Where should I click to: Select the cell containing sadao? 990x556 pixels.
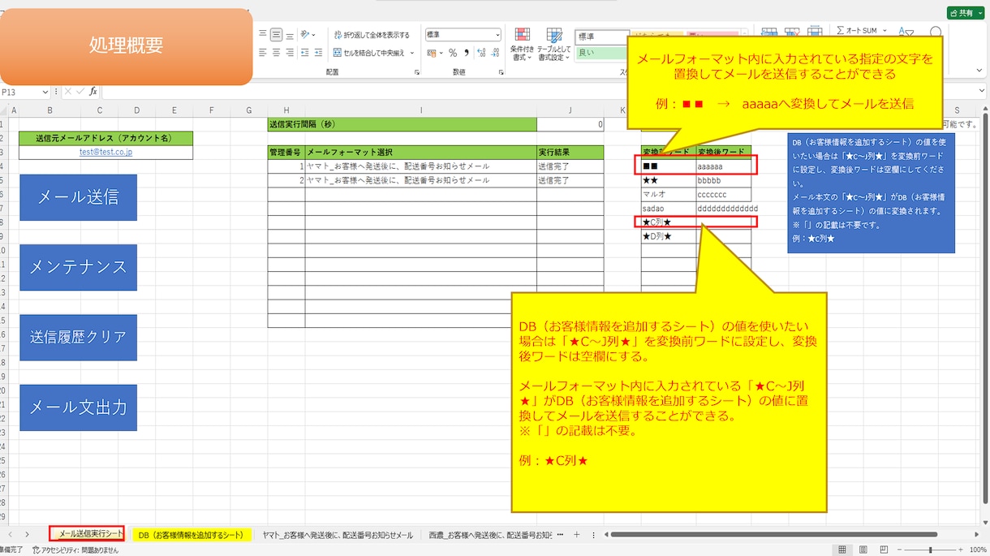tap(668, 209)
